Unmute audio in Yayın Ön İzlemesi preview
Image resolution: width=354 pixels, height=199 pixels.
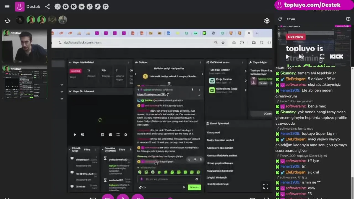[82, 135]
